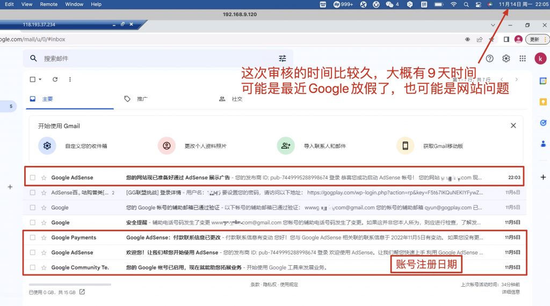Open the browser side panel icon
This screenshot has height=306, width=550.
[x=506, y=39]
